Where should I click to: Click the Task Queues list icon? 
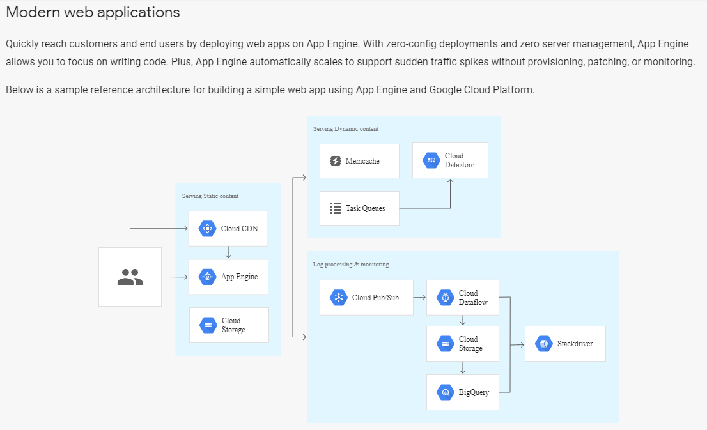pyautogui.click(x=336, y=208)
